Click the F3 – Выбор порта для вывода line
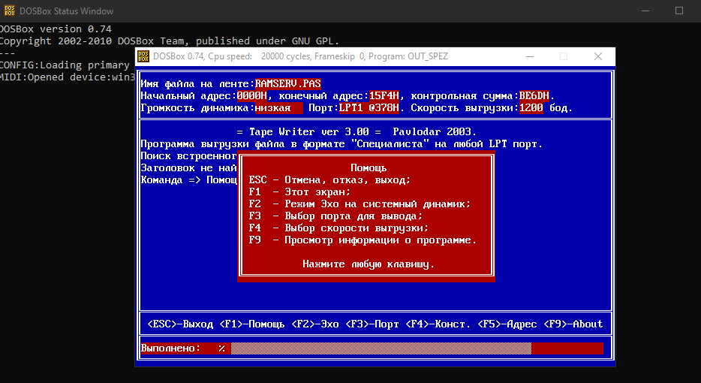 pos(335,216)
